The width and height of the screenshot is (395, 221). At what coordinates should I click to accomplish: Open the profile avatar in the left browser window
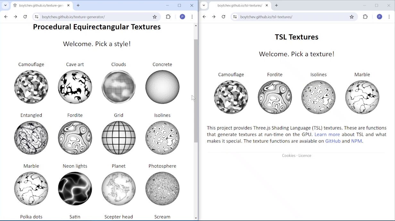coord(182,17)
